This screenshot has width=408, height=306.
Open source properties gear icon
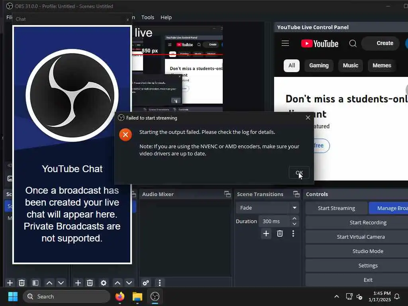(x=103, y=283)
